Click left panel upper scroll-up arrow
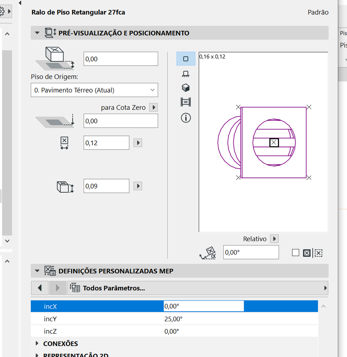347x357 pixels. pos(7,34)
